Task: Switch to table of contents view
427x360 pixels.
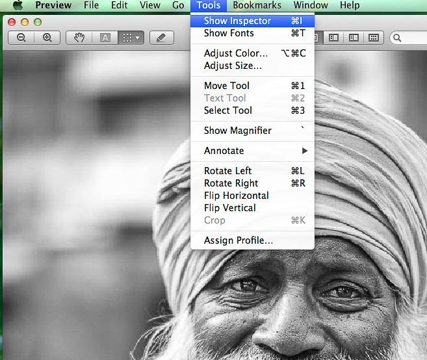Action: pos(354,38)
